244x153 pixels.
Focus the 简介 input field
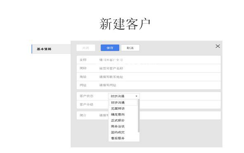tap(149, 115)
